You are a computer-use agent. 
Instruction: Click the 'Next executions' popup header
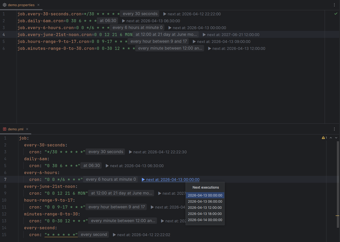(206, 187)
